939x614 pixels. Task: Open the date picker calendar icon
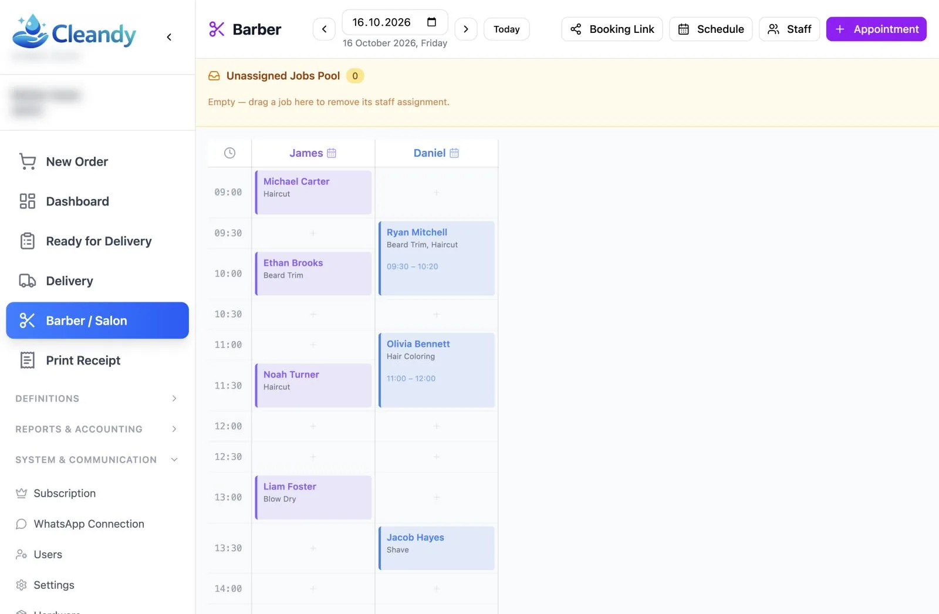coord(431,22)
